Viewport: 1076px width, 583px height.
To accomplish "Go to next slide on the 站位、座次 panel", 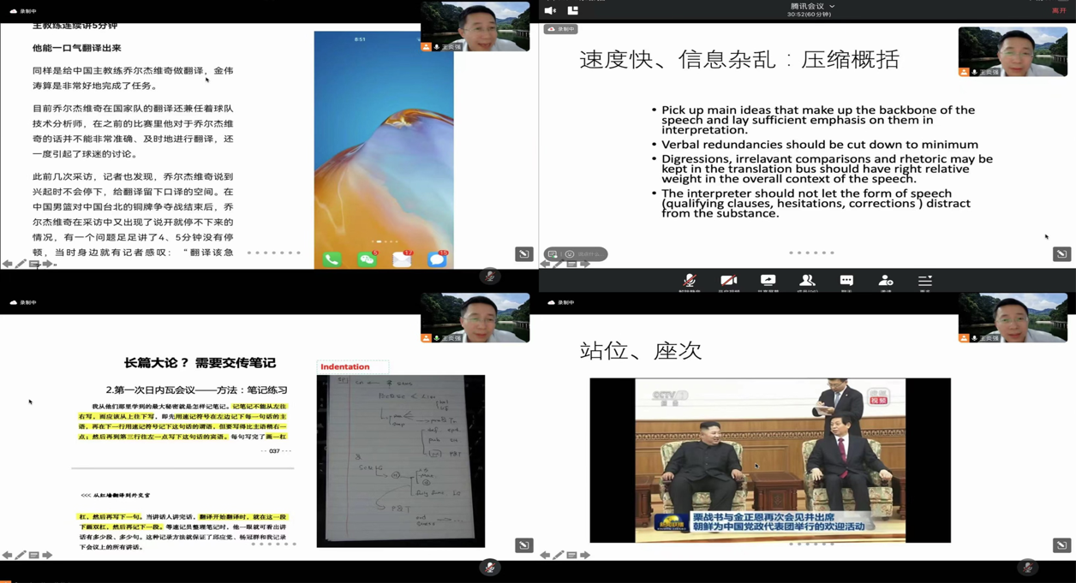I will (x=585, y=556).
